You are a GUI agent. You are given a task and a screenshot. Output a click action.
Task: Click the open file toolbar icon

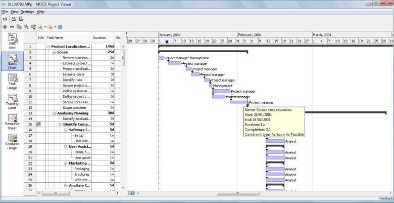[x=5, y=18]
